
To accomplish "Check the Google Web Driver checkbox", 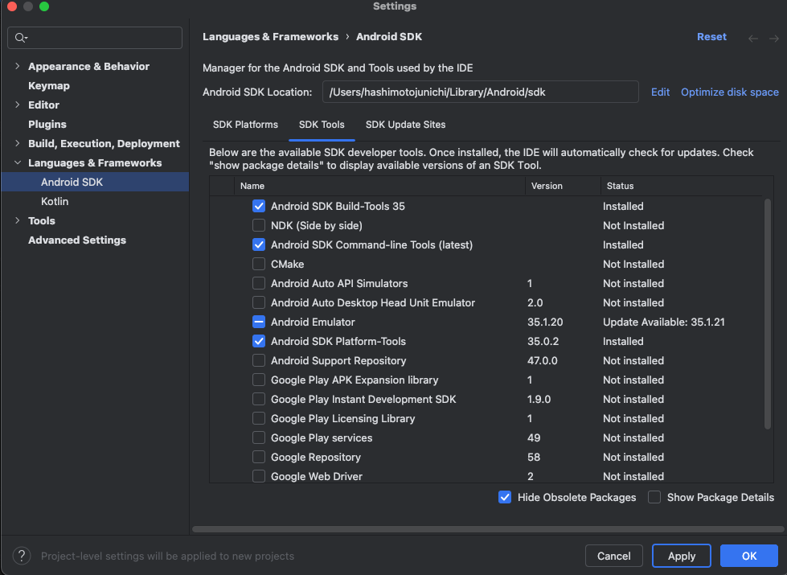I will click(x=259, y=476).
